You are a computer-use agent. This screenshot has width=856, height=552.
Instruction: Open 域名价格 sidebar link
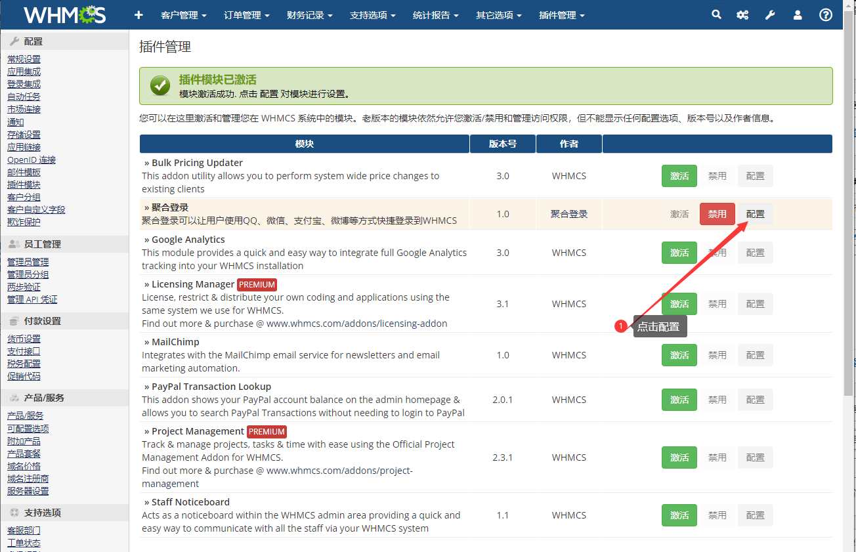pyautogui.click(x=24, y=466)
